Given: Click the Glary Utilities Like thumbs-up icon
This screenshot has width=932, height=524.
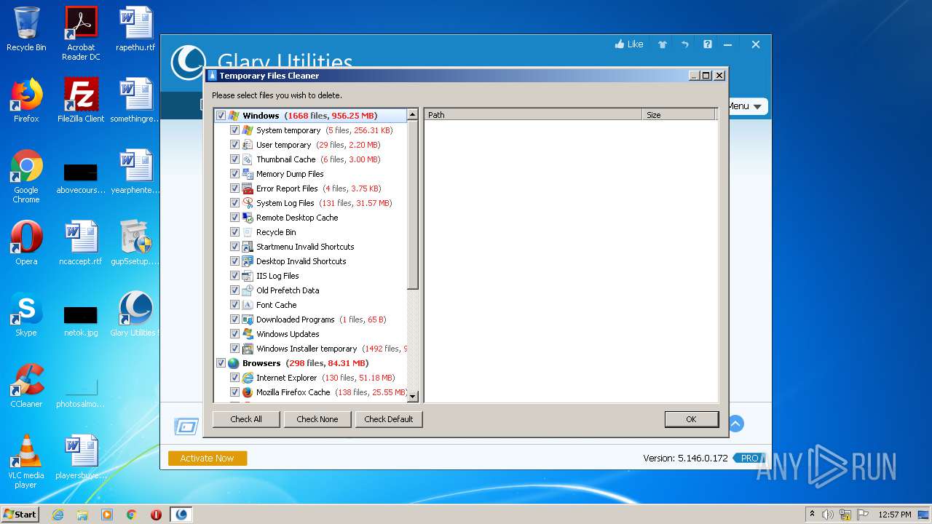Looking at the screenshot, I should click(x=620, y=44).
